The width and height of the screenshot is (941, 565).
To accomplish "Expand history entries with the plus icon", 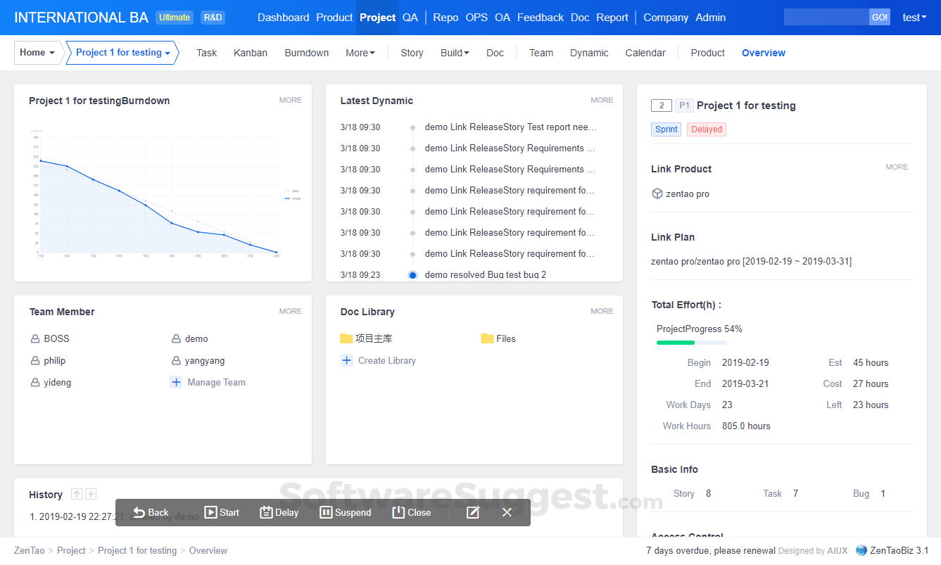I will [x=91, y=494].
